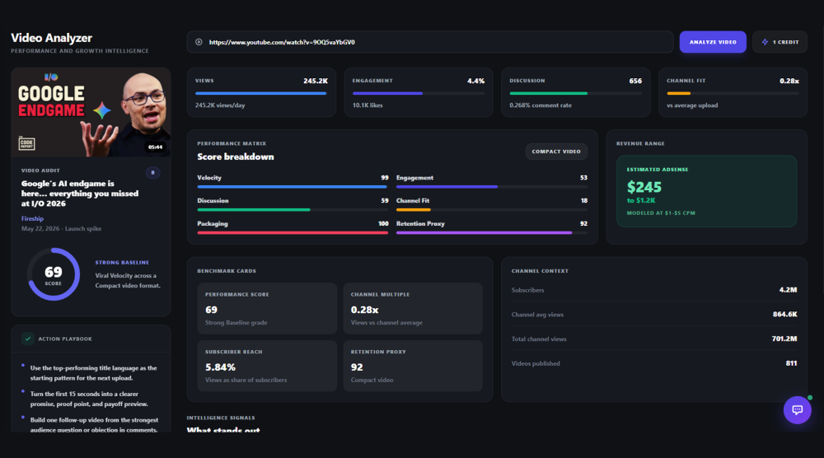Click the lightning bolt credit icon
Image resolution: width=824 pixels, height=458 pixels.
click(765, 42)
